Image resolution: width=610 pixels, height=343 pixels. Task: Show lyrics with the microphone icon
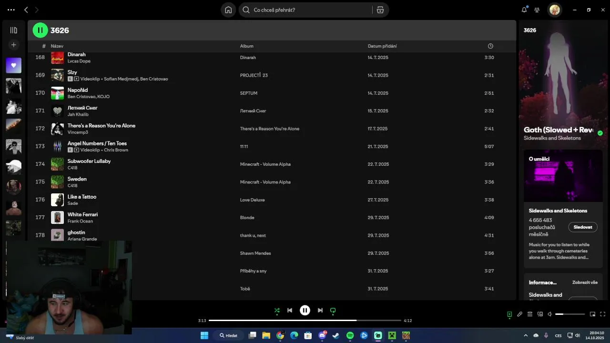coord(520,314)
